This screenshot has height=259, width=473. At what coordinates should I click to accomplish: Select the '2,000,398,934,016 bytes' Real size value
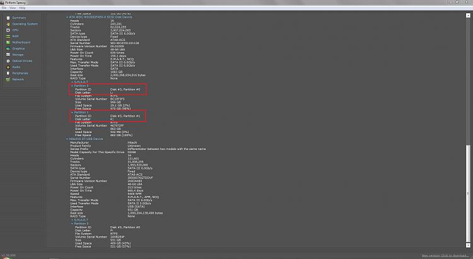[x=127, y=75]
